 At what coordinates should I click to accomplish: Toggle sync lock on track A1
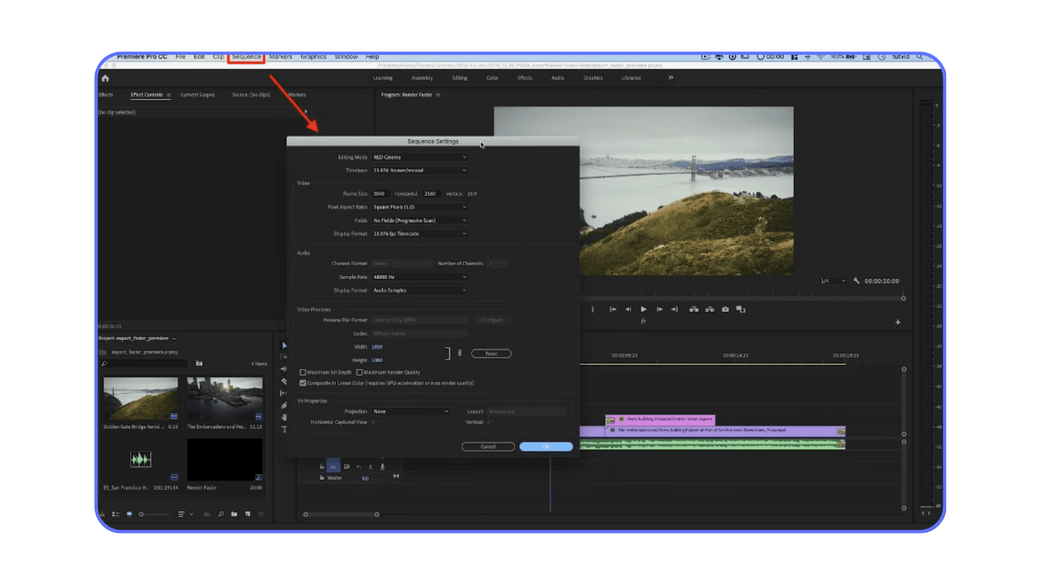tap(346, 466)
